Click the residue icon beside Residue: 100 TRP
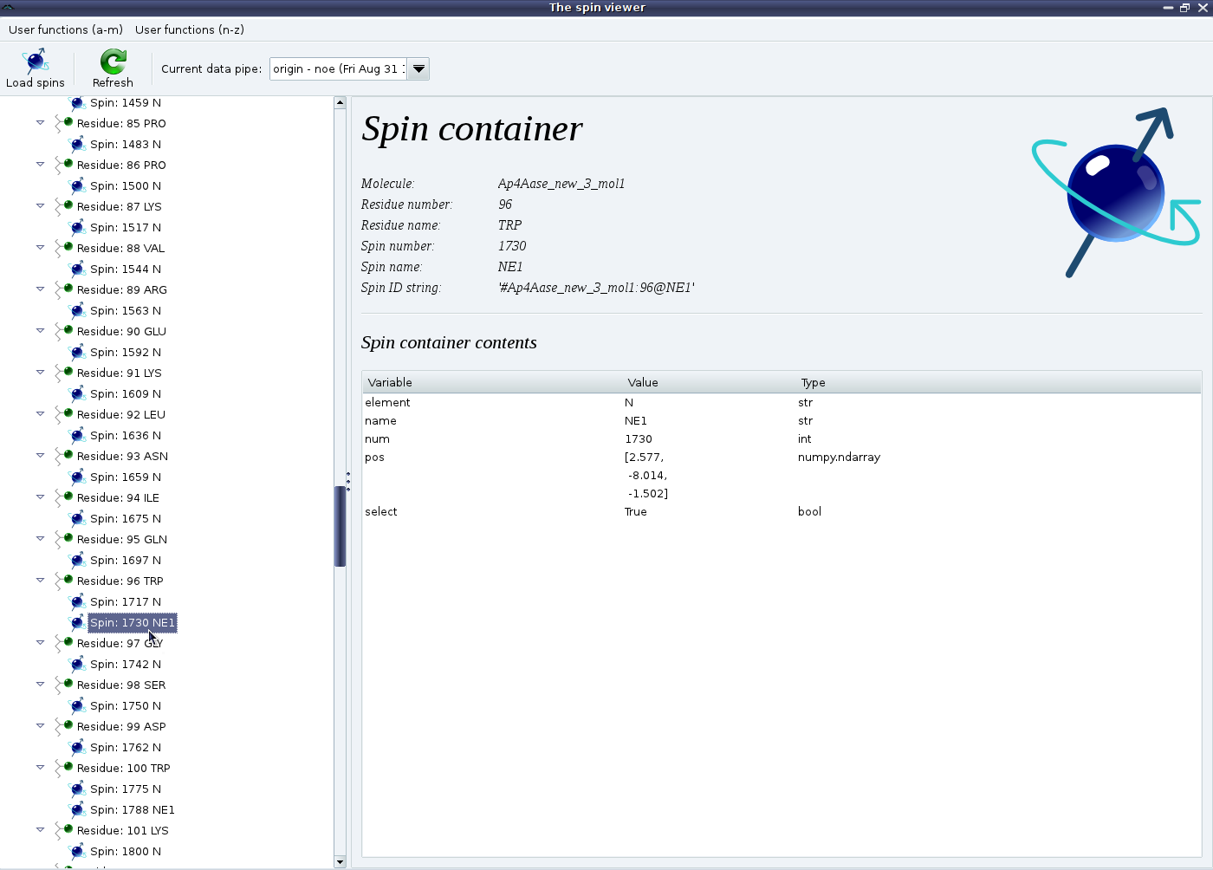1213x870 pixels. tap(63, 769)
